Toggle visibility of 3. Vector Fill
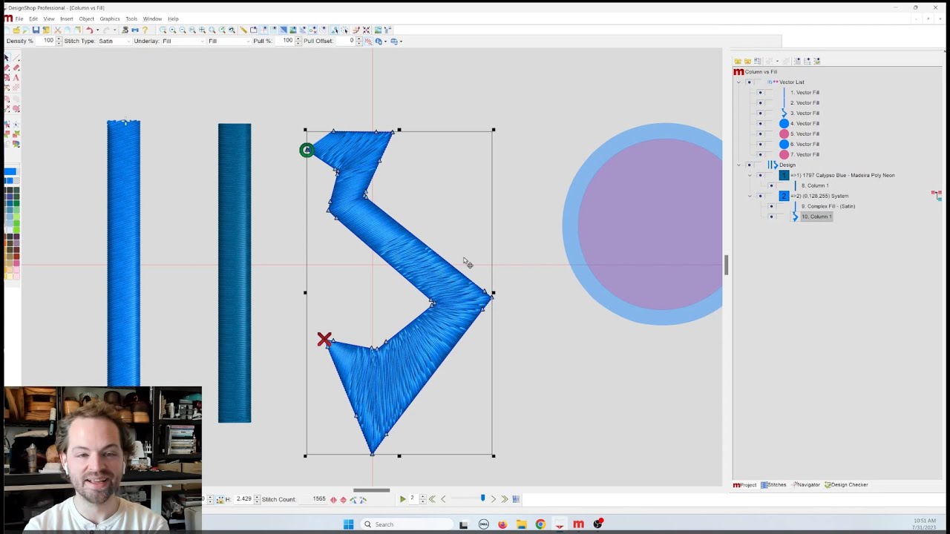The height and width of the screenshot is (534, 950). click(x=760, y=113)
